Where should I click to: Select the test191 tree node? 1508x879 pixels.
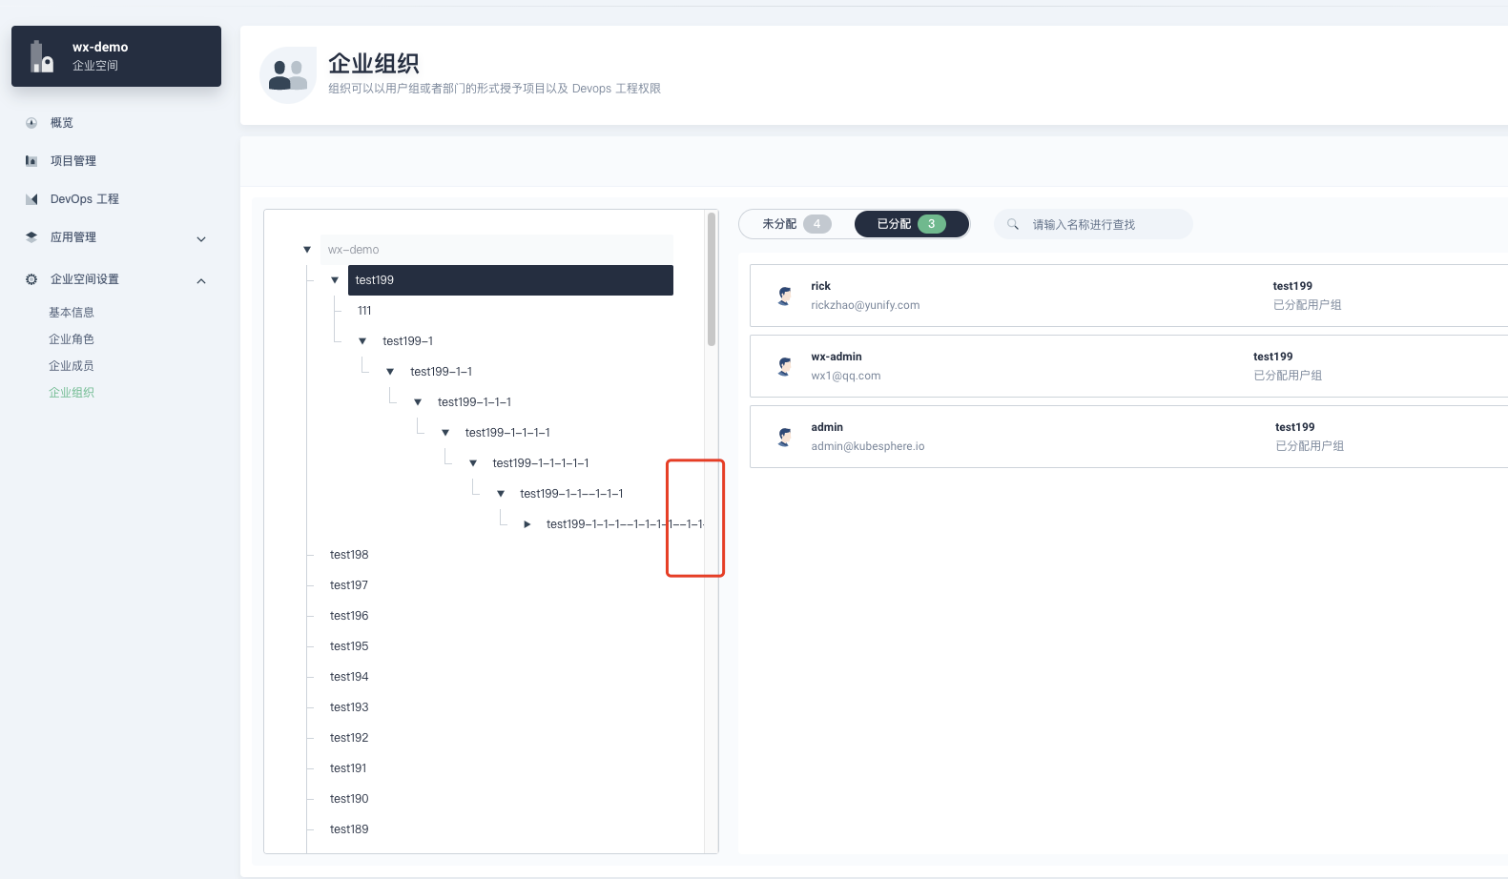coord(348,768)
